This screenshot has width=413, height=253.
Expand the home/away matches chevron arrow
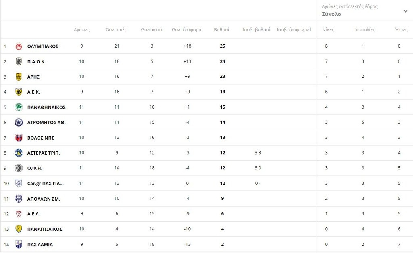[406, 11]
